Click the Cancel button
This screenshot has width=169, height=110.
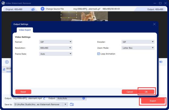[130, 92]
